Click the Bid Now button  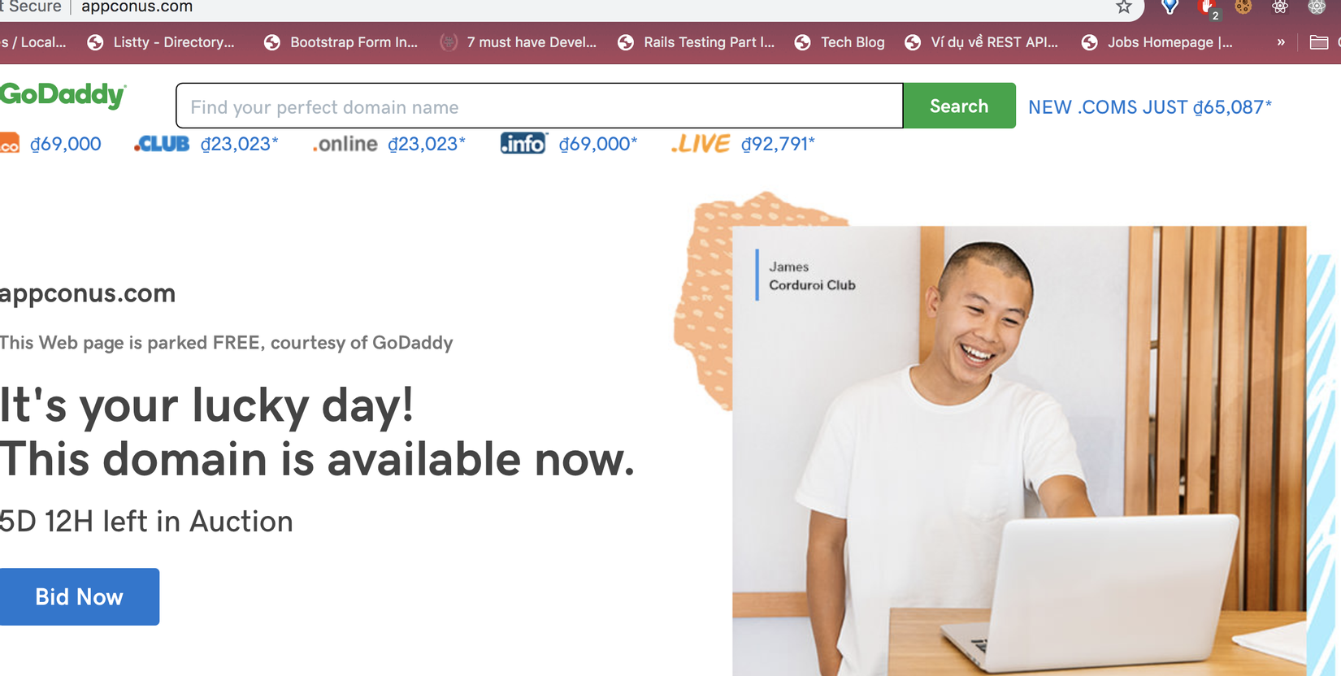tap(80, 596)
